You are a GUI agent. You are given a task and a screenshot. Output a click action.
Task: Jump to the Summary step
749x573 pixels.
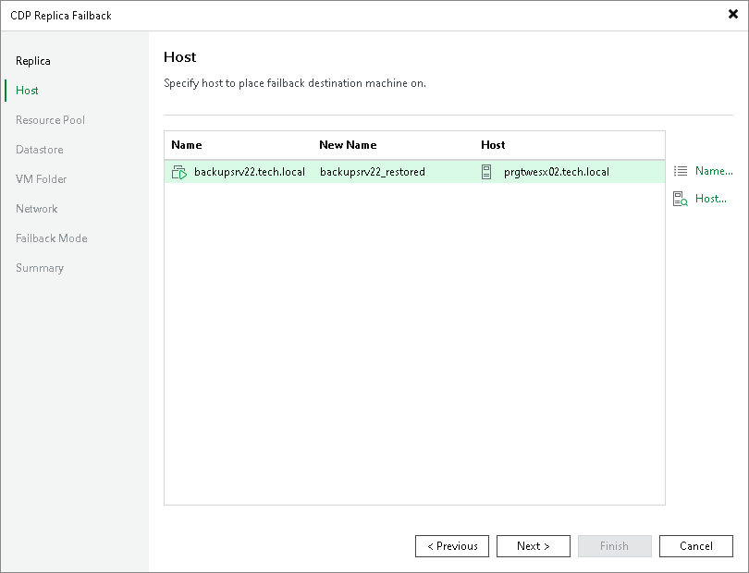click(x=40, y=267)
